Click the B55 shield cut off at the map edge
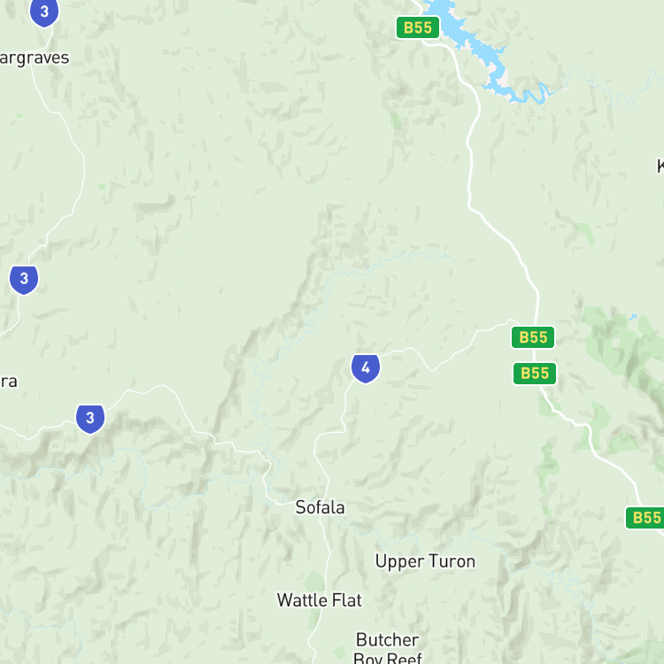Image resolution: width=664 pixels, height=664 pixels. (645, 518)
